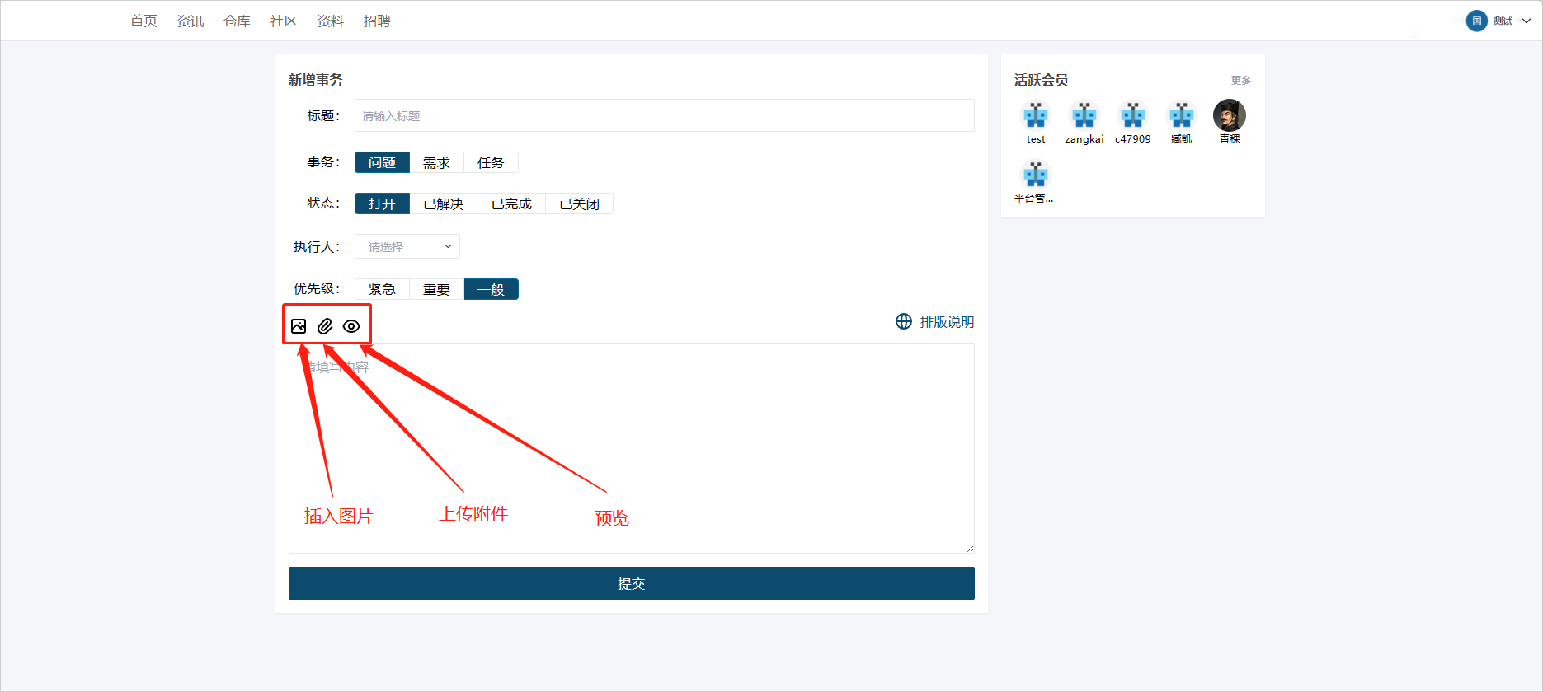Image resolution: width=1543 pixels, height=692 pixels.
Task: Go to the 仓库 navigation tab
Action: point(237,21)
